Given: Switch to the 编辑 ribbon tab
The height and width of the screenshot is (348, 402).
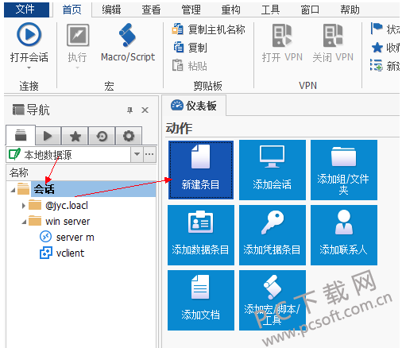Looking at the screenshot, I should (x=111, y=10).
